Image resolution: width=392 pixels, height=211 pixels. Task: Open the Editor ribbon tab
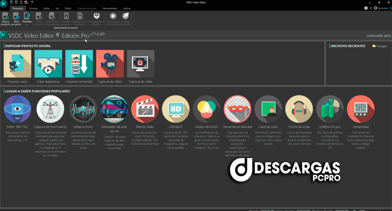(x=68, y=8)
